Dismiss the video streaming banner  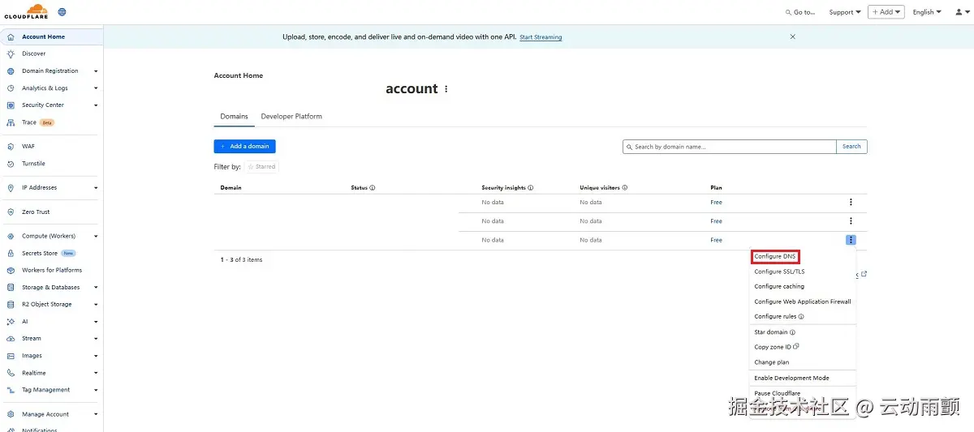(x=793, y=36)
